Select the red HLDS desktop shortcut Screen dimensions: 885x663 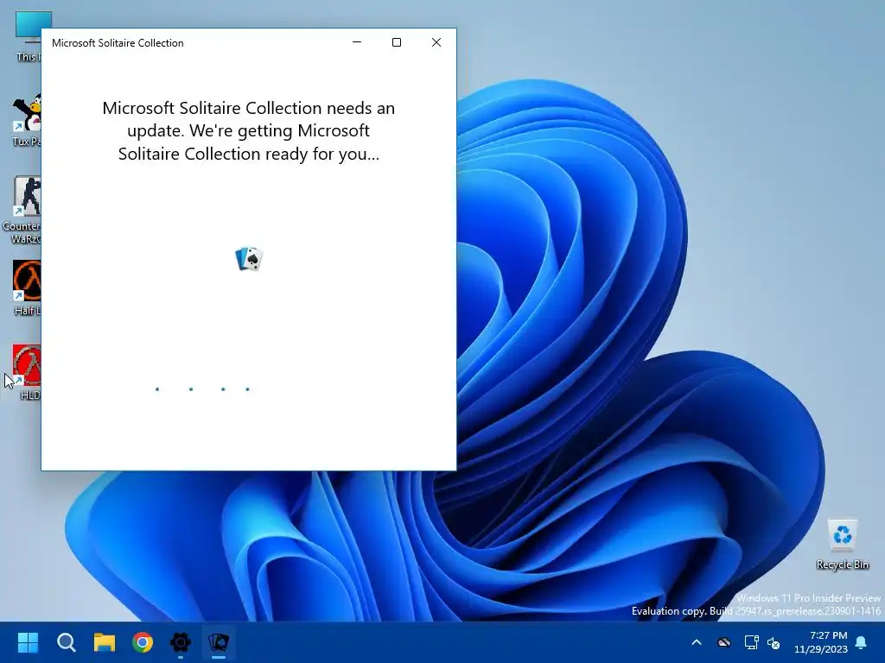(x=27, y=372)
